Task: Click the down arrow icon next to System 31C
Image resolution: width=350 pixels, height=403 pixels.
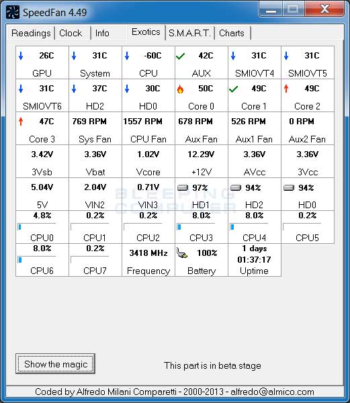Action: coord(74,56)
